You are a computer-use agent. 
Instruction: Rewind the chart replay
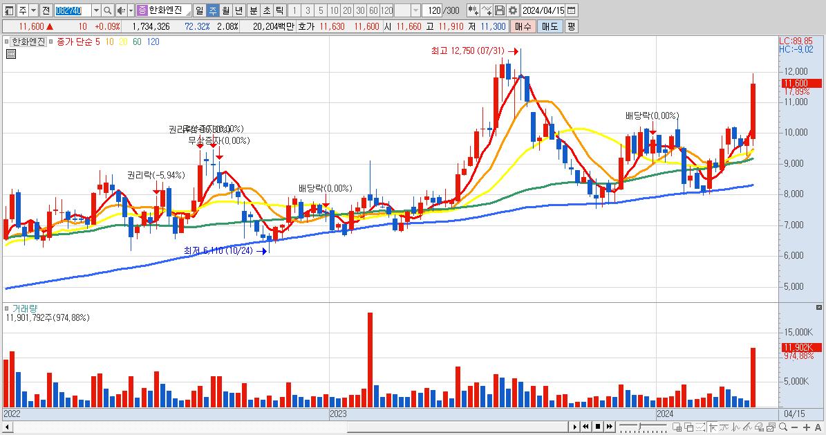pyautogui.click(x=585, y=427)
